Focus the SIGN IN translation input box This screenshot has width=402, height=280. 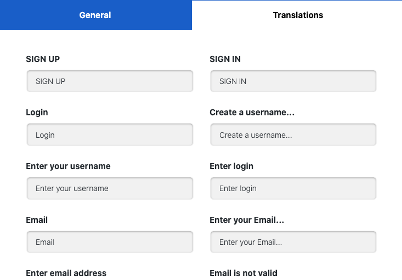point(293,81)
